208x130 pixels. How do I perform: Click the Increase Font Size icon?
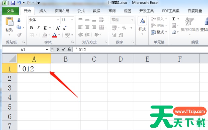58,28
